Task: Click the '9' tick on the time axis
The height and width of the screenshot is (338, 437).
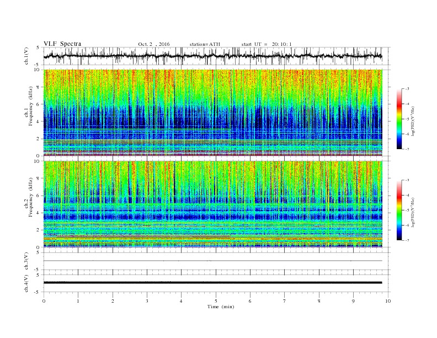Action: click(x=353, y=301)
